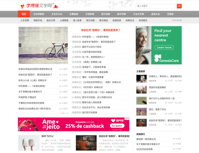
Task: Click the GenesisCare logo in the ad
Action: (167, 58)
